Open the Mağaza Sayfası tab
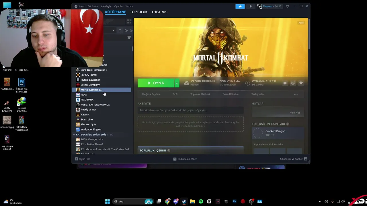367x206 pixels. click(151, 94)
